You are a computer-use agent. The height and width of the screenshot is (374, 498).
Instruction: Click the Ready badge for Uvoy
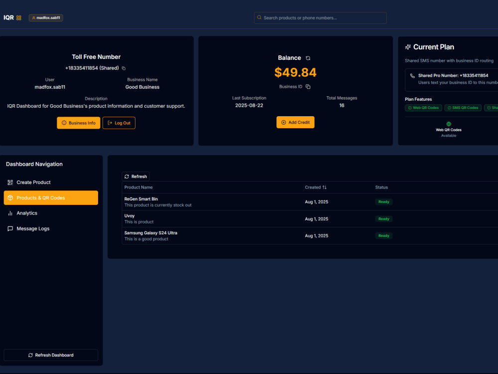click(x=383, y=219)
